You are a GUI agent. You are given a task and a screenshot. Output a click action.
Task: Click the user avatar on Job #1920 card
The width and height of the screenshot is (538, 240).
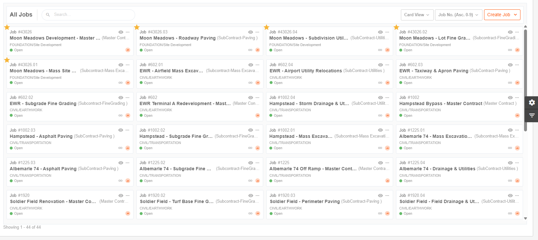click(x=128, y=213)
